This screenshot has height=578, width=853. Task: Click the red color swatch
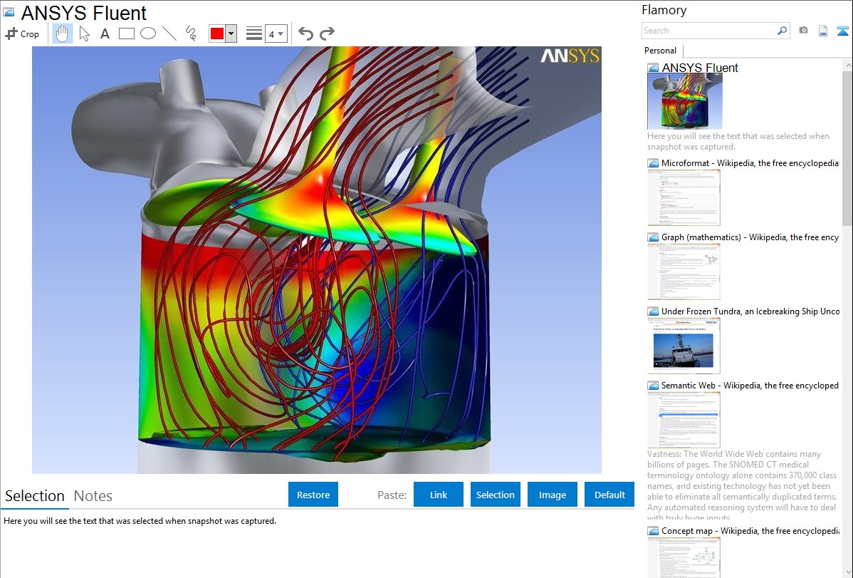point(217,33)
